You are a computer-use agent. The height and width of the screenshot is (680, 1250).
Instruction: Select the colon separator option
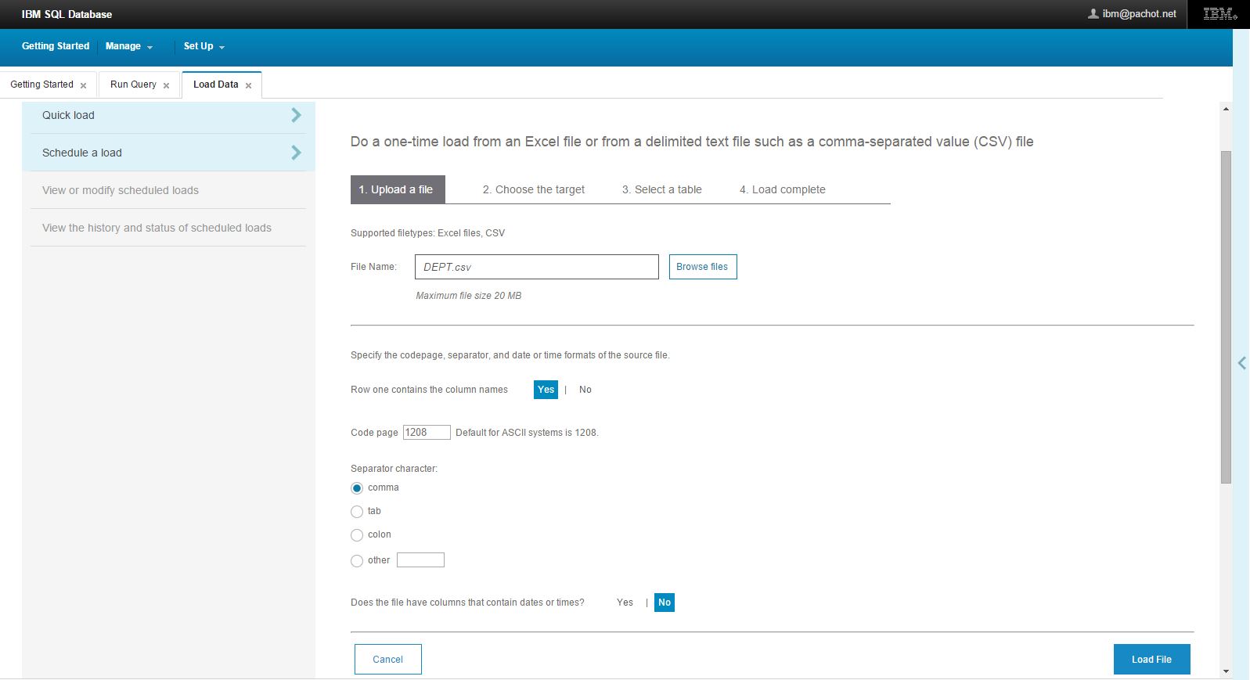pos(357,535)
